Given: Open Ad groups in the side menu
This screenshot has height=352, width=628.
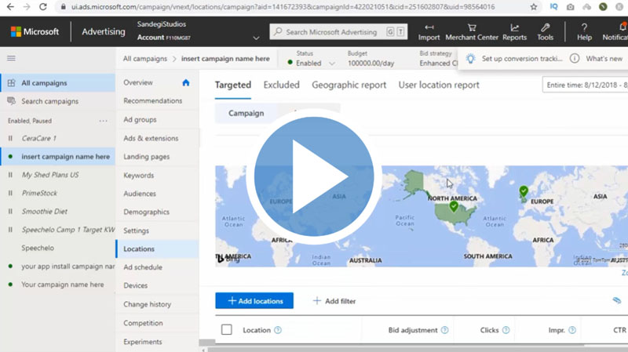Looking at the screenshot, I should pyautogui.click(x=140, y=120).
